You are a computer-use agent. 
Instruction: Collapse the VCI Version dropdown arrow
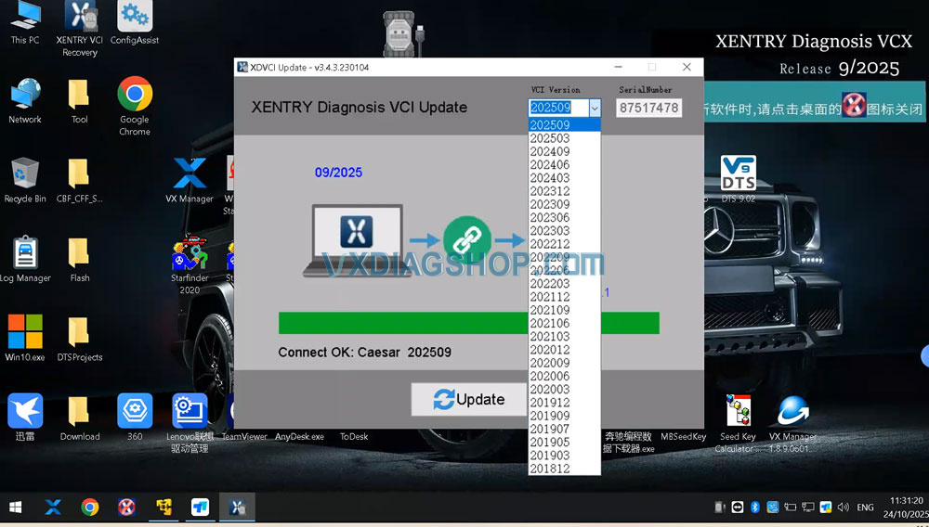click(595, 108)
